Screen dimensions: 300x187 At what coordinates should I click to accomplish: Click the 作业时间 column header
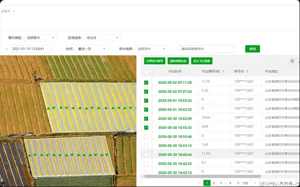click(175, 71)
